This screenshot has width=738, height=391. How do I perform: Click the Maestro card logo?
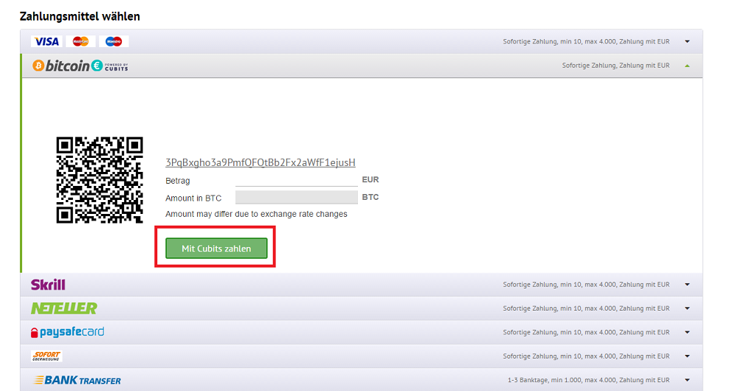click(114, 41)
